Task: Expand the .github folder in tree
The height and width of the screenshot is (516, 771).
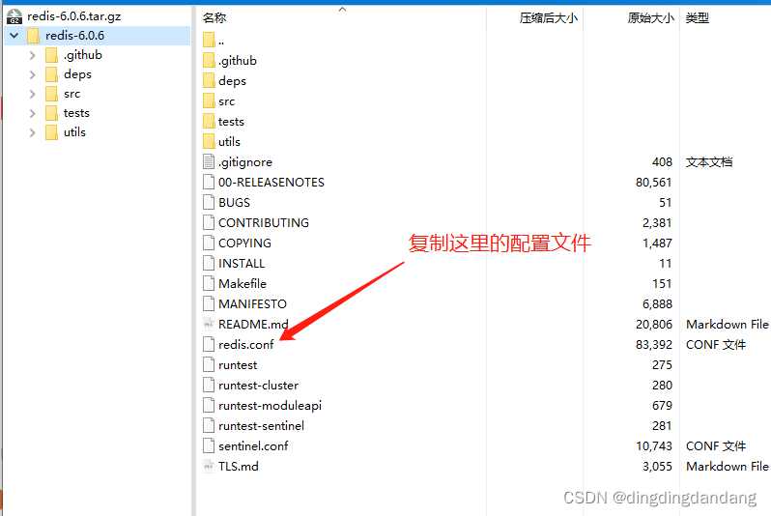Action: 33,55
